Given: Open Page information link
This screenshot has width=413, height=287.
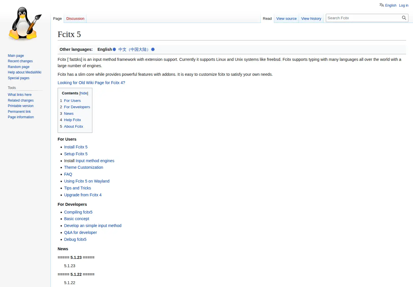Looking at the screenshot, I should (x=21, y=117).
